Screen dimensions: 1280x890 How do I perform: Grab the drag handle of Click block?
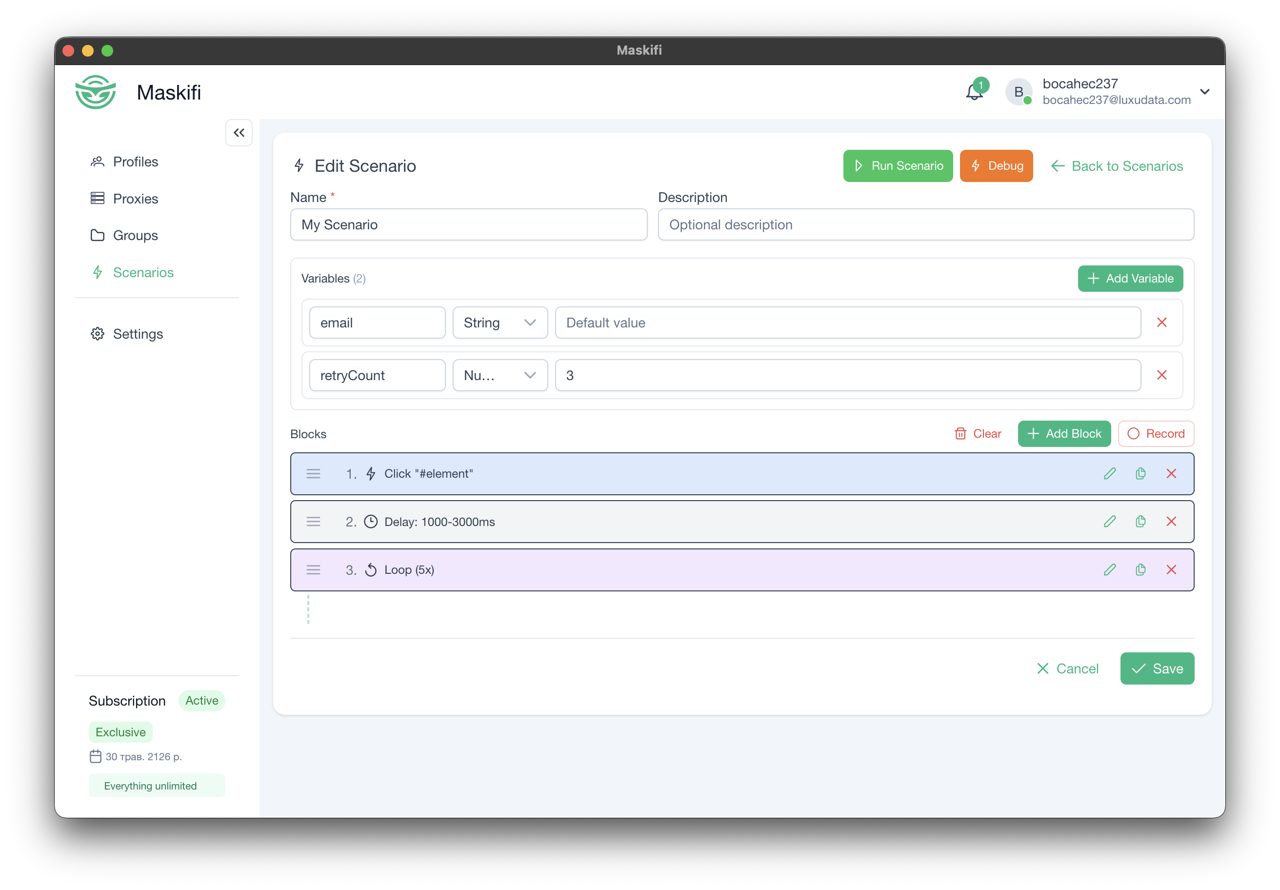(313, 473)
